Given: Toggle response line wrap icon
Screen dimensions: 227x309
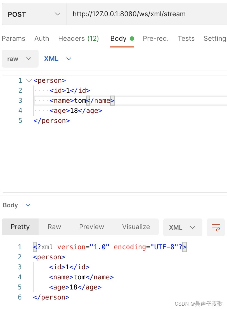Looking at the screenshot, I should (216, 227).
